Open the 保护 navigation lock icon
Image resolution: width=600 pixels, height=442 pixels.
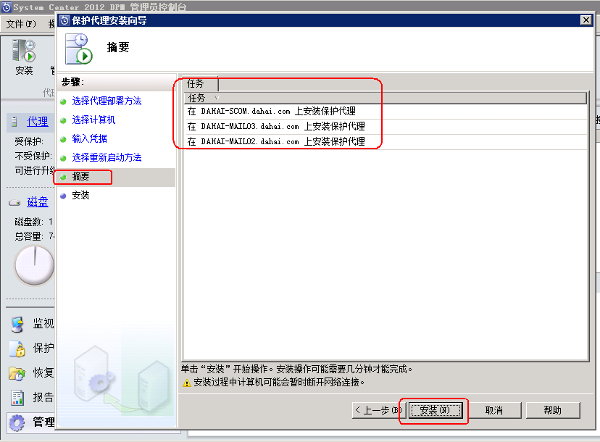(x=17, y=349)
